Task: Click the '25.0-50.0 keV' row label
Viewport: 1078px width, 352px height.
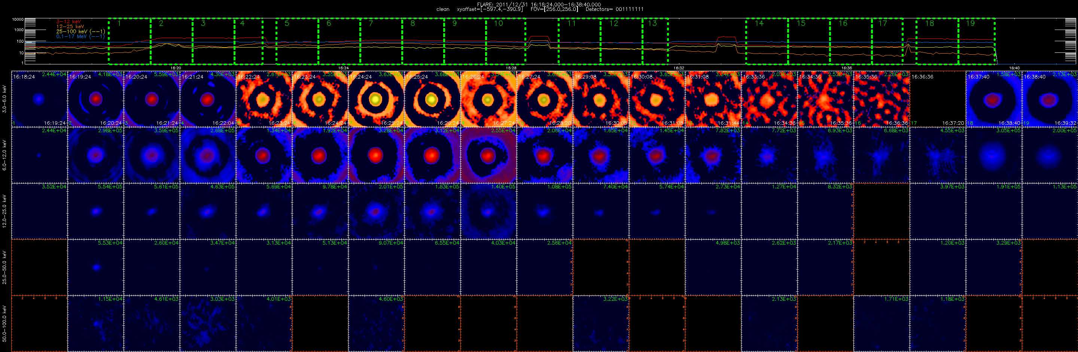Action: click(4, 267)
